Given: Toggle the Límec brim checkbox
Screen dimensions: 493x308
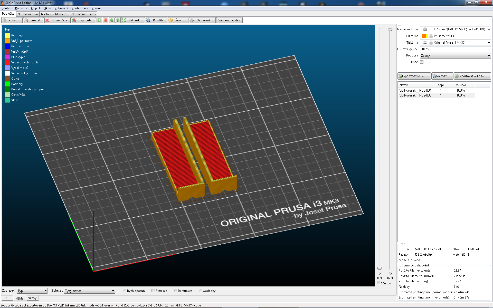Looking at the screenshot, I should [x=422, y=62].
